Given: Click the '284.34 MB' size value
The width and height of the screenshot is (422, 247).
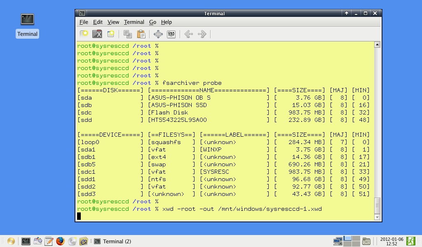Looking at the screenshot, I should (305, 142).
